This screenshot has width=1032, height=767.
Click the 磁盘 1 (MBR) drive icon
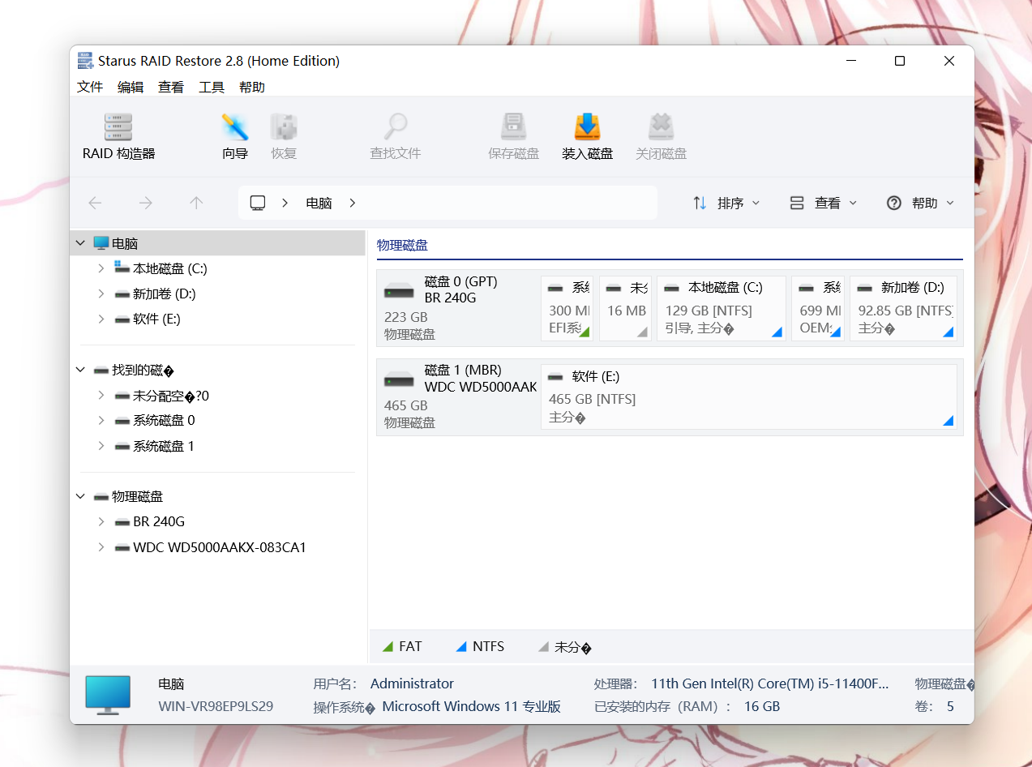[x=399, y=379]
